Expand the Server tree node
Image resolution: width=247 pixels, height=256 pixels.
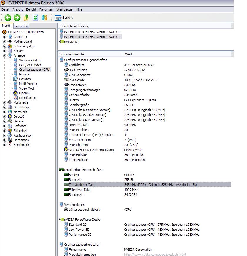[x=5, y=51]
